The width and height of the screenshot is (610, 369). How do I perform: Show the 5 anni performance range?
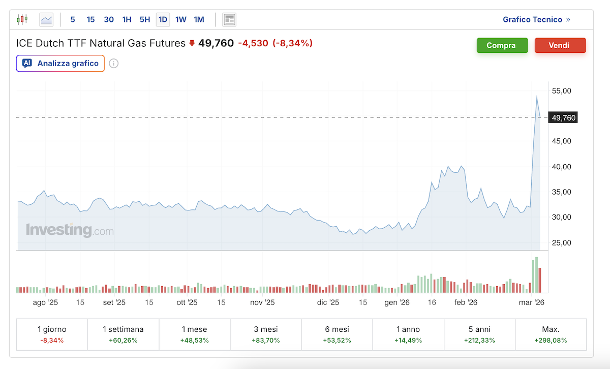[x=479, y=334]
